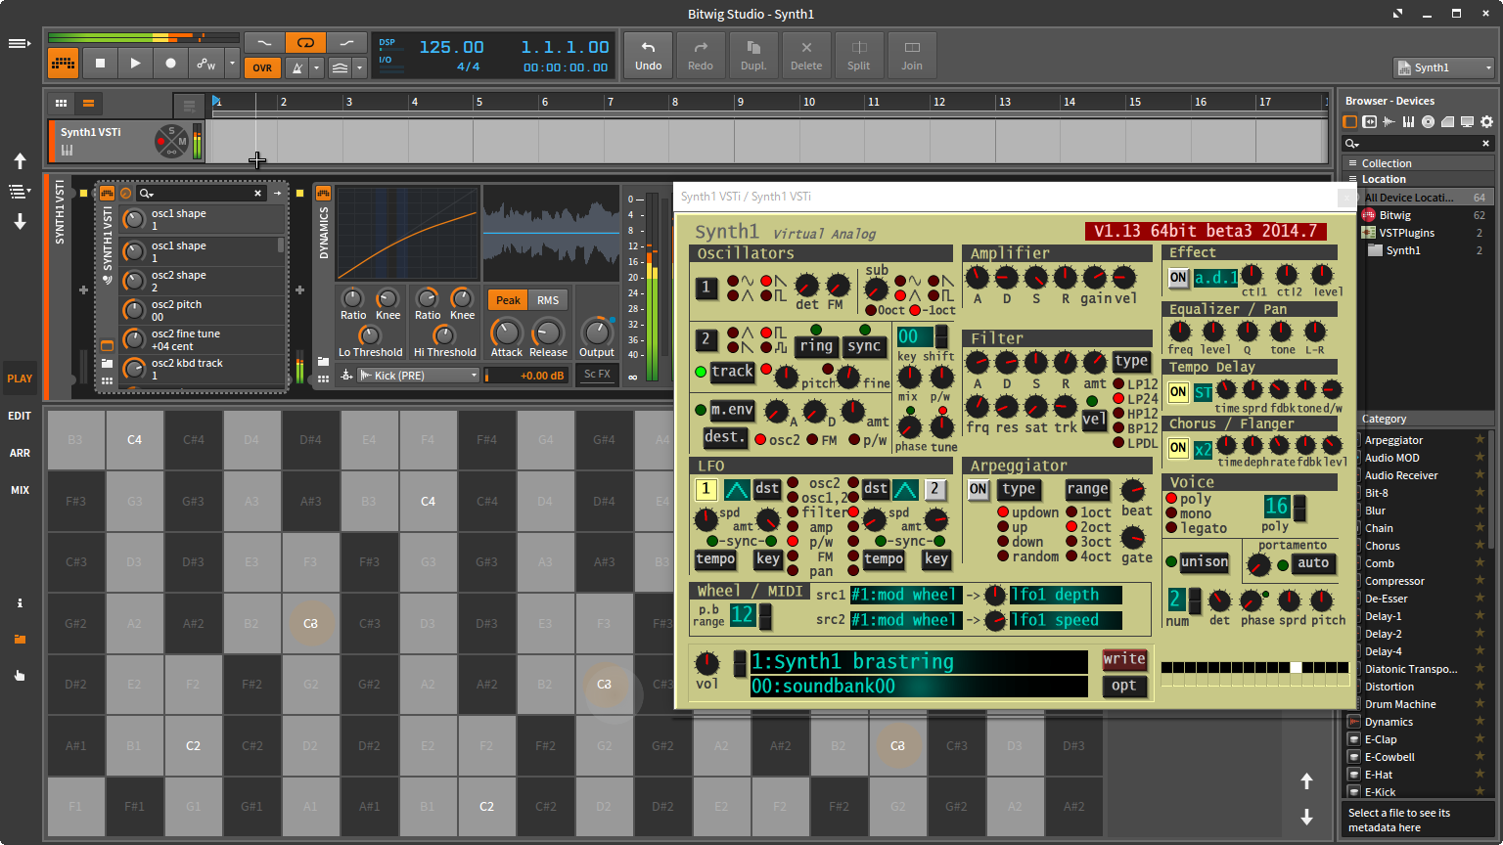The image size is (1503, 845).
Task: Select C4 pad in top row
Action: click(135, 440)
